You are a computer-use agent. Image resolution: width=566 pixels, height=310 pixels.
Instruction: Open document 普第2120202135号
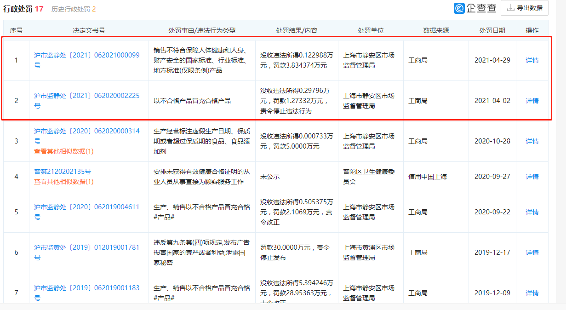click(63, 172)
